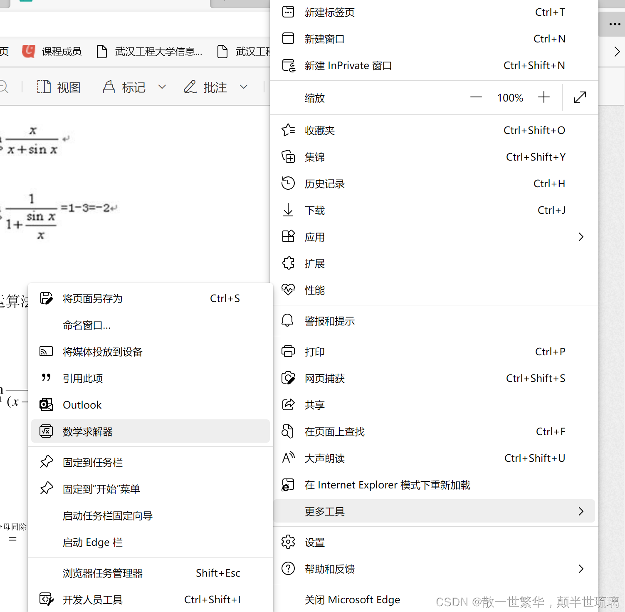
Task: Click the printer icon (打印)
Action: click(288, 352)
